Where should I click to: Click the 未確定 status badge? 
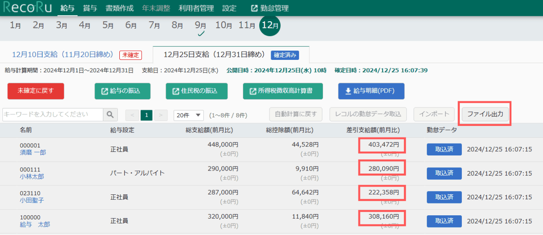tap(130, 55)
